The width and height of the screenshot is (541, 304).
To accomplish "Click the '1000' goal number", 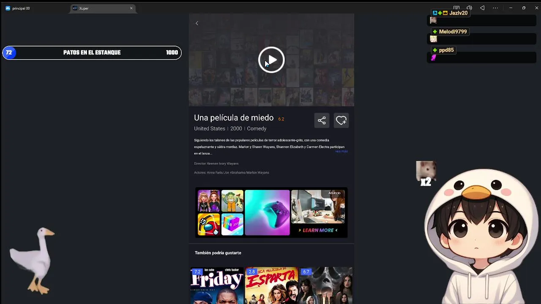I will click(x=172, y=53).
